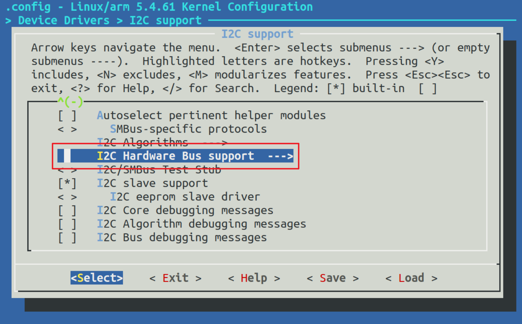Enable I2C Algorithm debugging messages checkbox
Viewport: 522px width, 324px height.
coord(67,224)
